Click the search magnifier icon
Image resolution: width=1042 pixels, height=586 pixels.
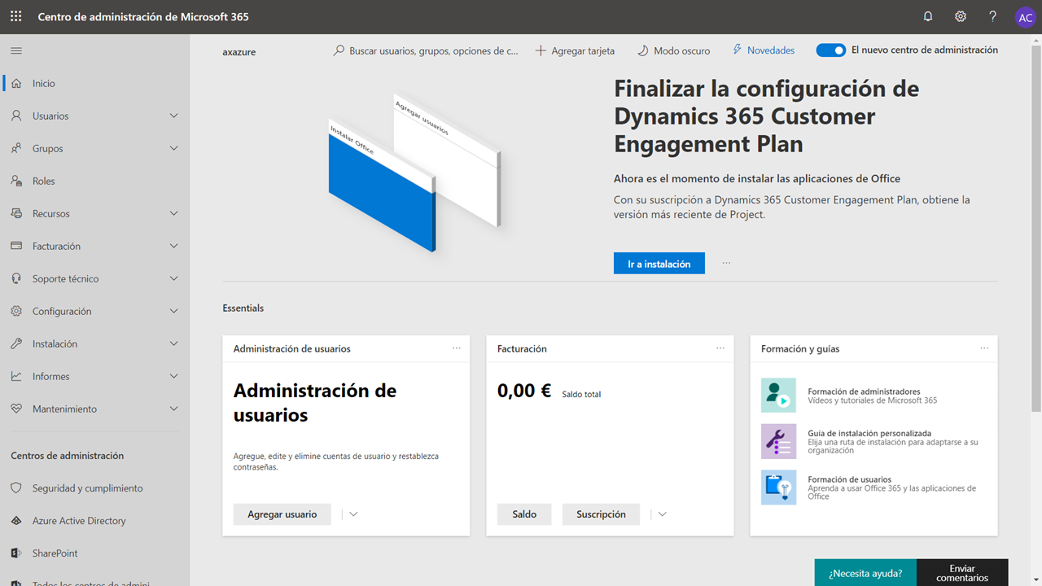coord(339,50)
